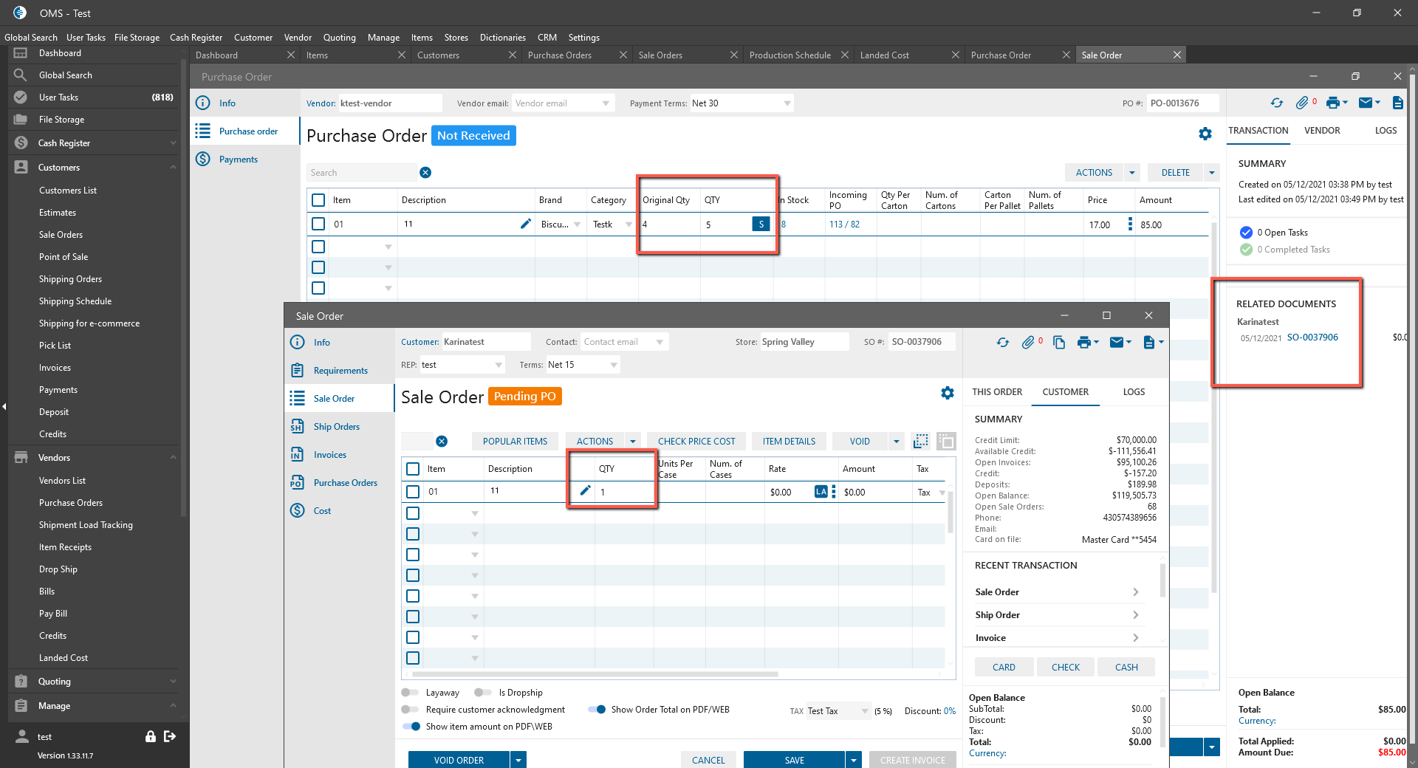Click the lock icon beside user test
The image size is (1418, 768).
[x=151, y=736]
